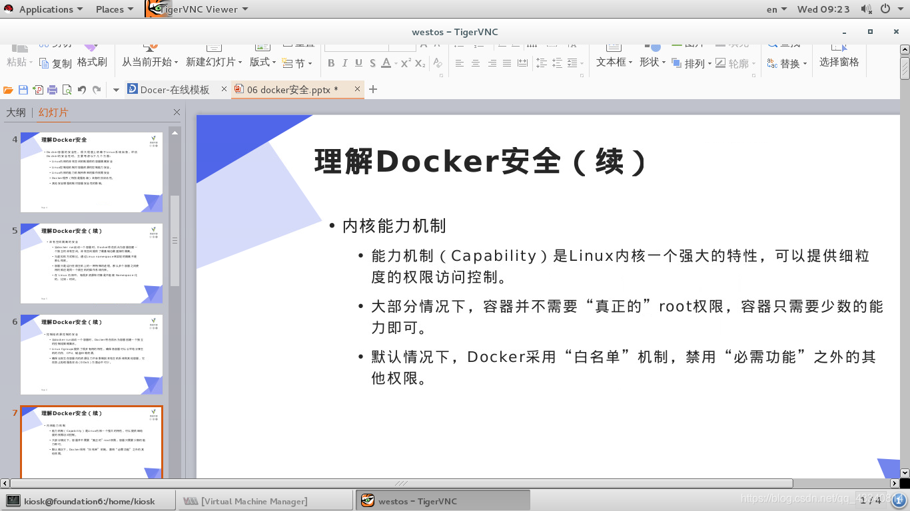Click the clear formatting eraser icon
The height and width of the screenshot is (511, 910).
click(x=438, y=63)
